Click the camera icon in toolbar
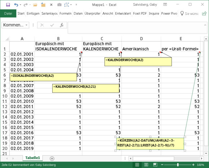 point(59,5)
